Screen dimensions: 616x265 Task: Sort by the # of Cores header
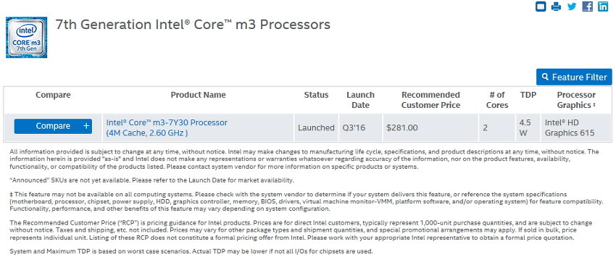pos(497,100)
